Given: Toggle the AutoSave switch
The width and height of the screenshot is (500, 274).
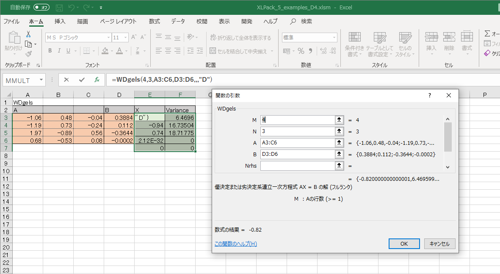Looking at the screenshot, I should point(41,8).
